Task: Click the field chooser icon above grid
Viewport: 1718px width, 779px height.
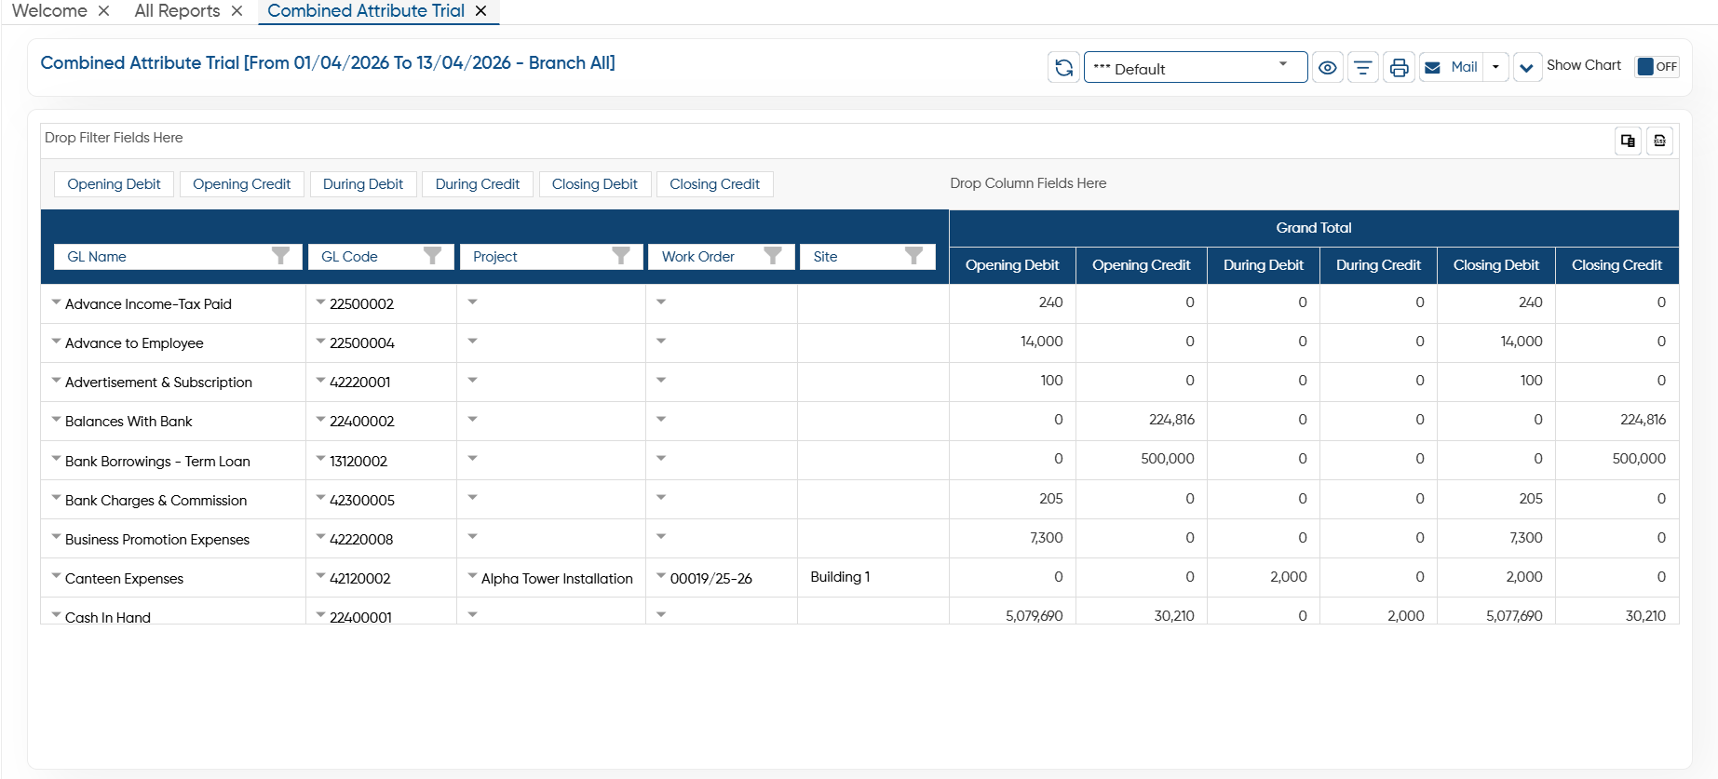Action: point(1628,141)
